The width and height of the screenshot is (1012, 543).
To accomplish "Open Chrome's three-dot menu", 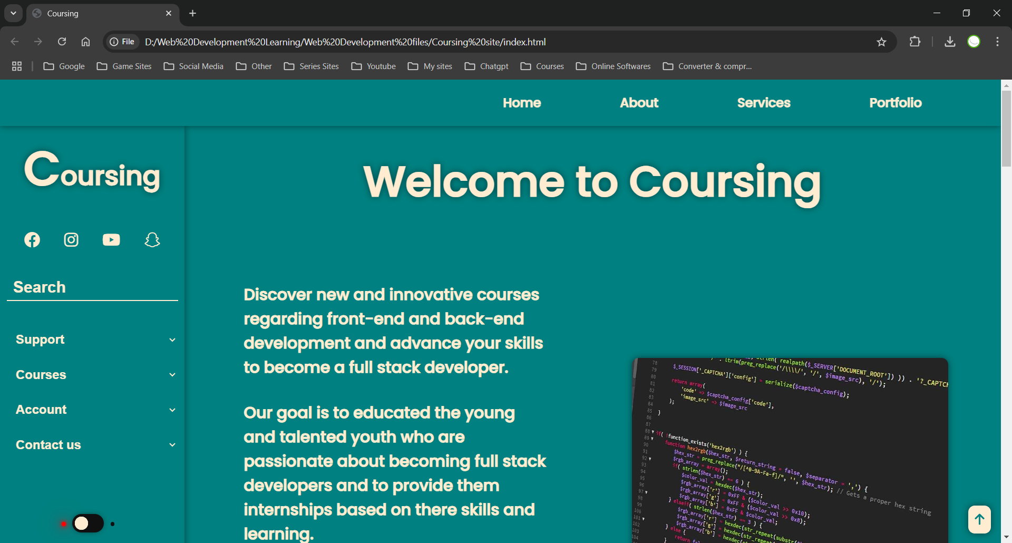I will pos(997,42).
